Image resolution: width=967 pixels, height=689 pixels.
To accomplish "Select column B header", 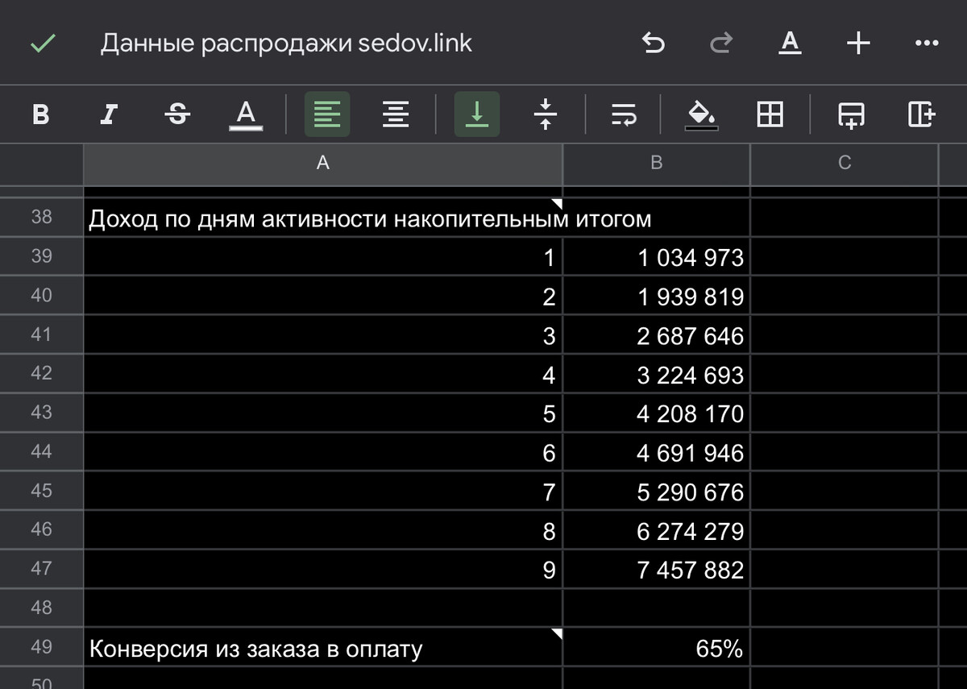I will point(656,163).
